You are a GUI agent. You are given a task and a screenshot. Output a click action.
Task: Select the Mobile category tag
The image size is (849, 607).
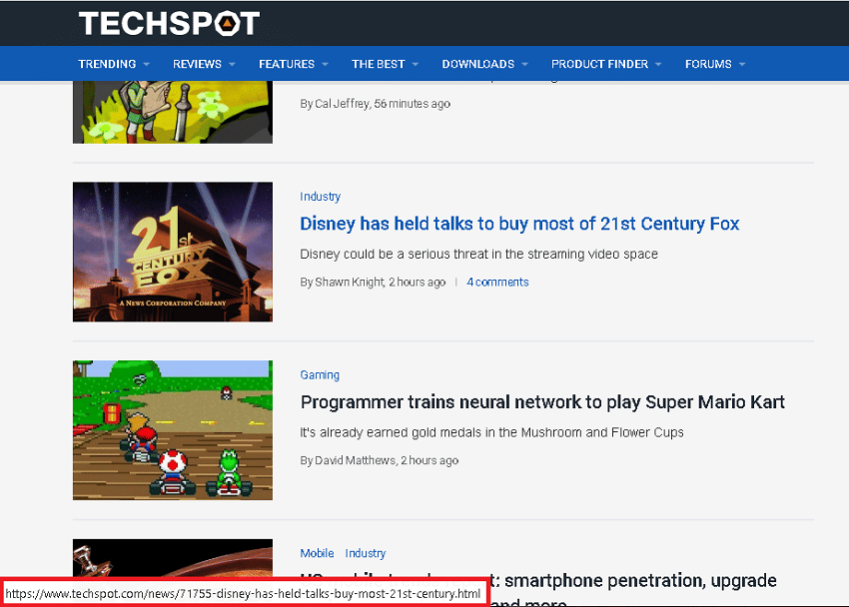tap(317, 553)
